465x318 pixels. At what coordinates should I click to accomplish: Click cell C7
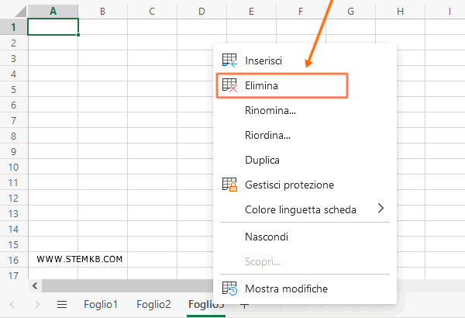[x=152, y=120]
